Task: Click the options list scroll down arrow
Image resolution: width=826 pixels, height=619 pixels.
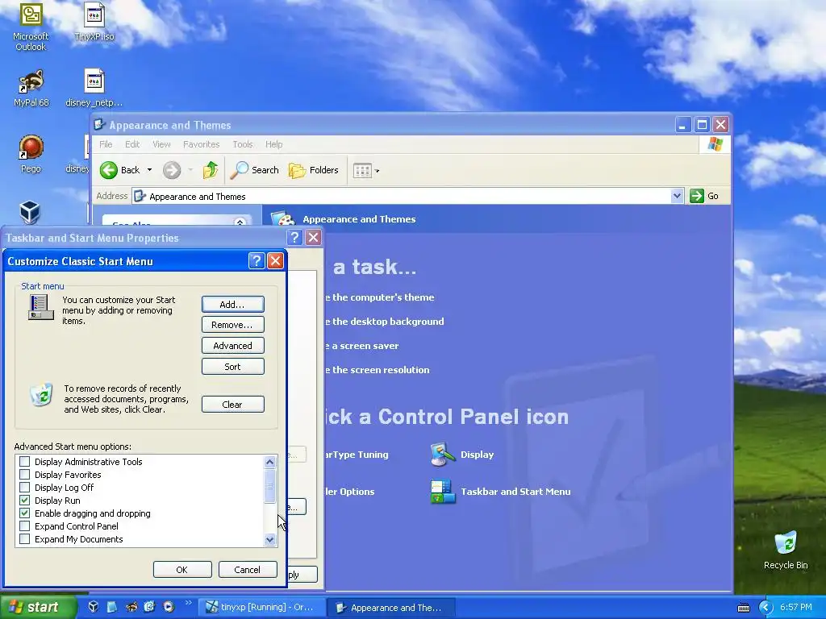Action: [x=269, y=539]
